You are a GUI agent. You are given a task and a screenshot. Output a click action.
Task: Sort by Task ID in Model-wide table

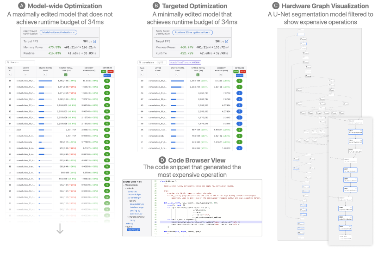coord(10,75)
